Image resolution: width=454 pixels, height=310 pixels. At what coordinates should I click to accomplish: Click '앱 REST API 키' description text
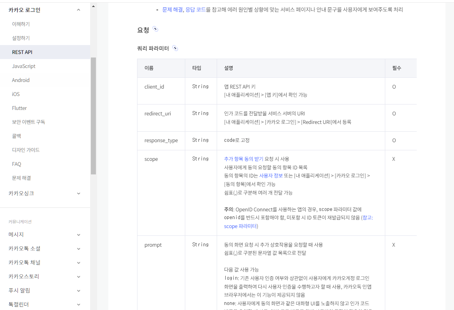240,87
